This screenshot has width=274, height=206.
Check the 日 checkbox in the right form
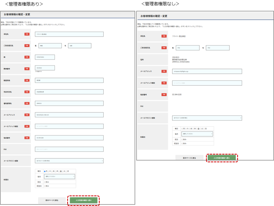coord(204,129)
